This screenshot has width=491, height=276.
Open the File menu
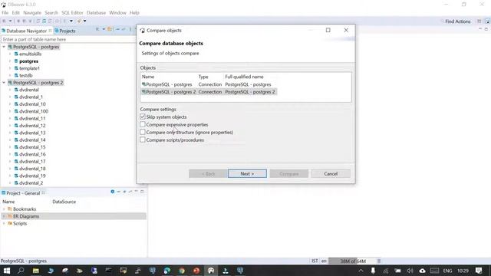click(x=5, y=13)
